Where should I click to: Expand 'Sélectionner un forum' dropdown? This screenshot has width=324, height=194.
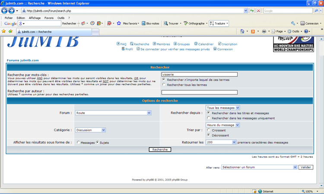[259, 167]
